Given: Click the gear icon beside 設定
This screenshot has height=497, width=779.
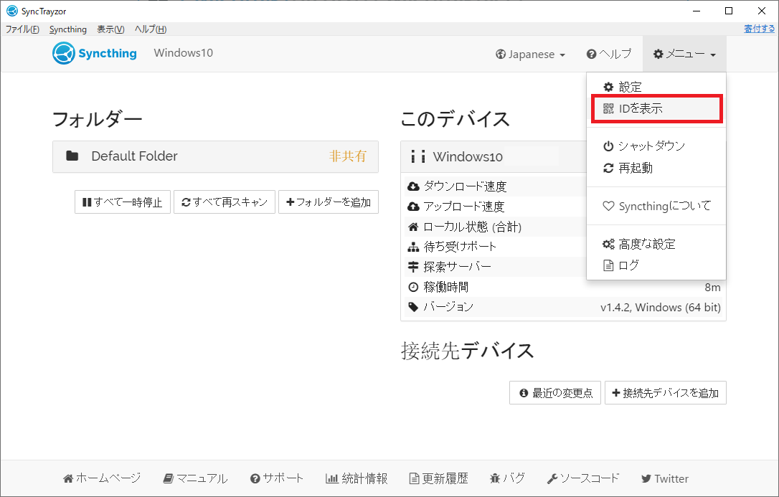Looking at the screenshot, I should tap(608, 87).
